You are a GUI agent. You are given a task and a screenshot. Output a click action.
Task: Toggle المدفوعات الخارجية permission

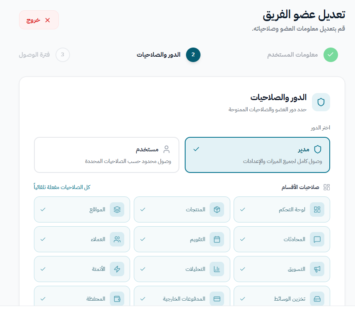coord(182,296)
